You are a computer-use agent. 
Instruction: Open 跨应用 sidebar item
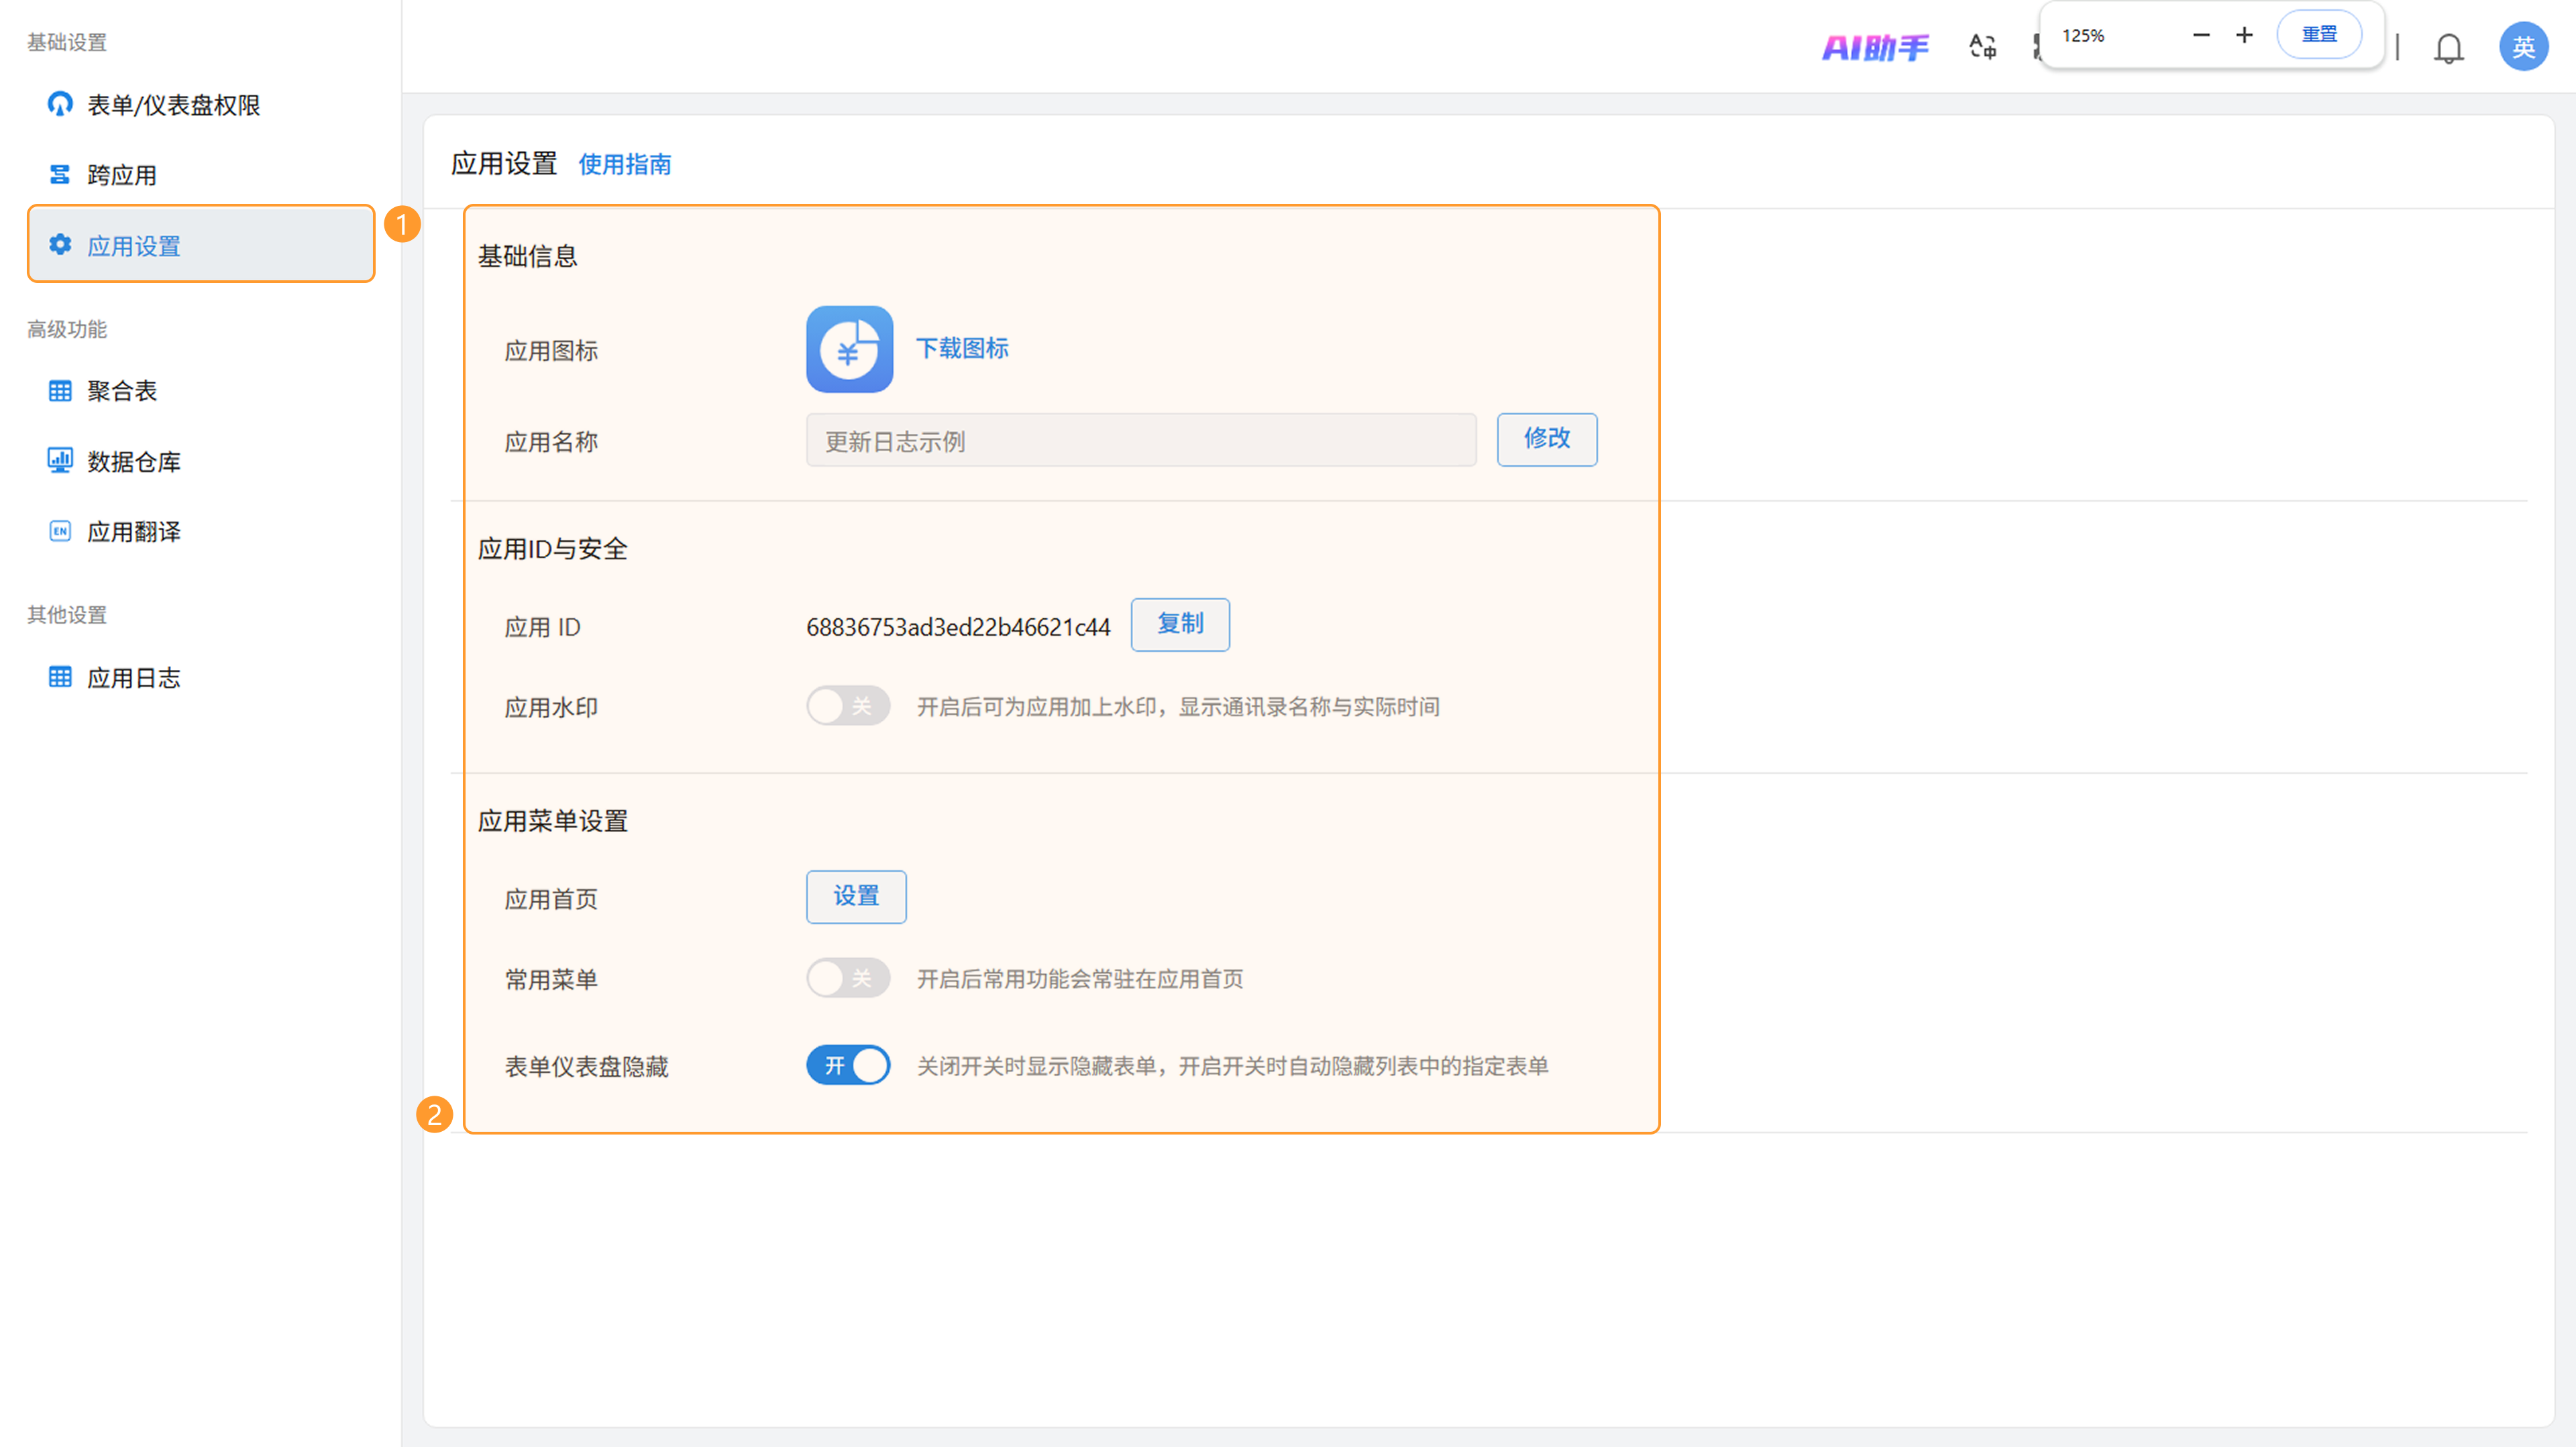click(x=121, y=175)
